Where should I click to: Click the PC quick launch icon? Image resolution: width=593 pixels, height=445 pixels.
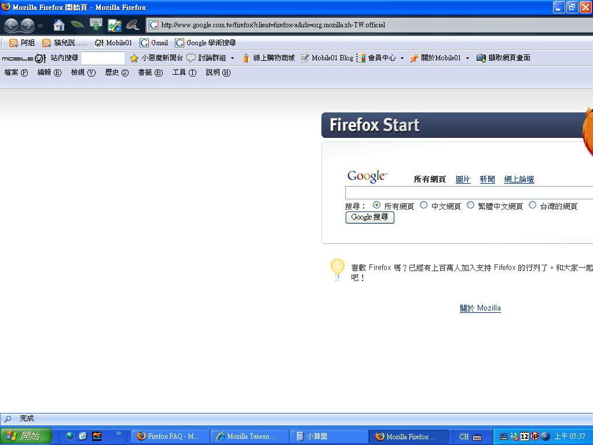pos(97,436)
